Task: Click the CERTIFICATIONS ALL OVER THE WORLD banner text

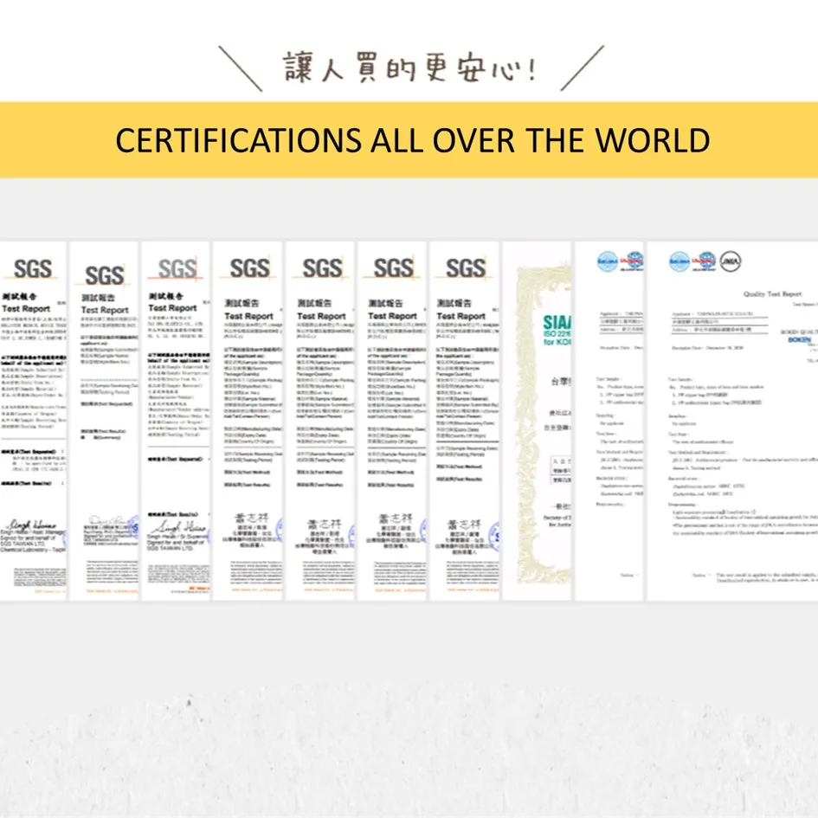Action: click(x=413, y=140)
